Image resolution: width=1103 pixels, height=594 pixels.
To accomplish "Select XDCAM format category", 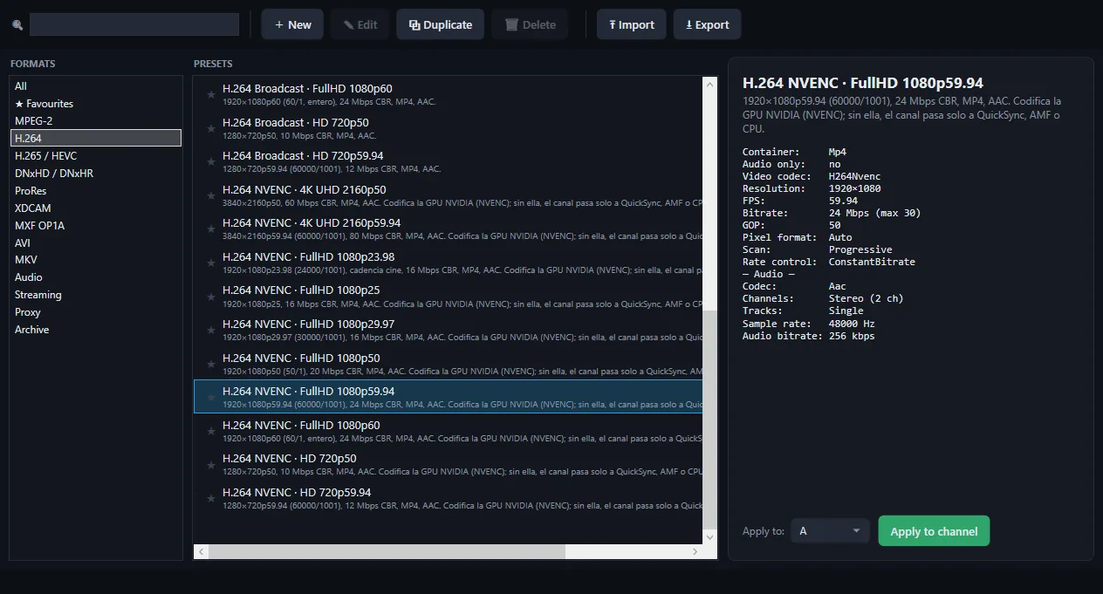I will pos(96,208).
